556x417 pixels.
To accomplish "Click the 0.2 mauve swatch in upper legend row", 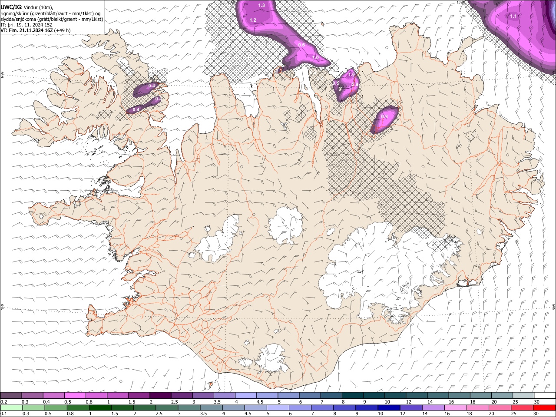I will pyautogui.click(x=11, y=395).
